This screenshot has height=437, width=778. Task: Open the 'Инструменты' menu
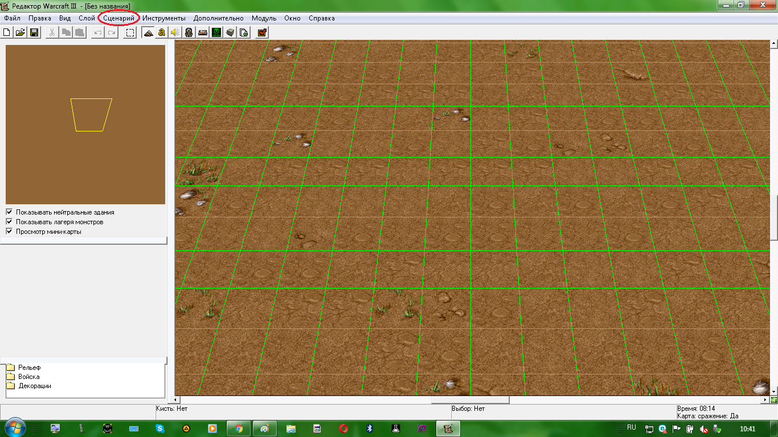coord(164,18)
